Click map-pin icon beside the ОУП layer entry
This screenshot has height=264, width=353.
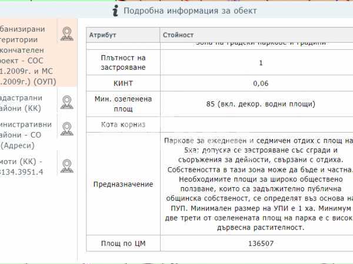[67, 34]
